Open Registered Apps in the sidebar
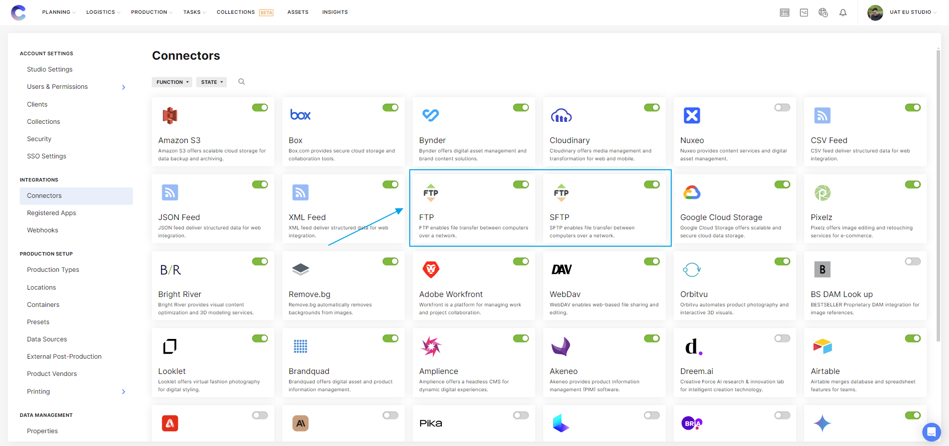Screen dimensions: 949x446 pyautogui.click(x=51, y=213)
